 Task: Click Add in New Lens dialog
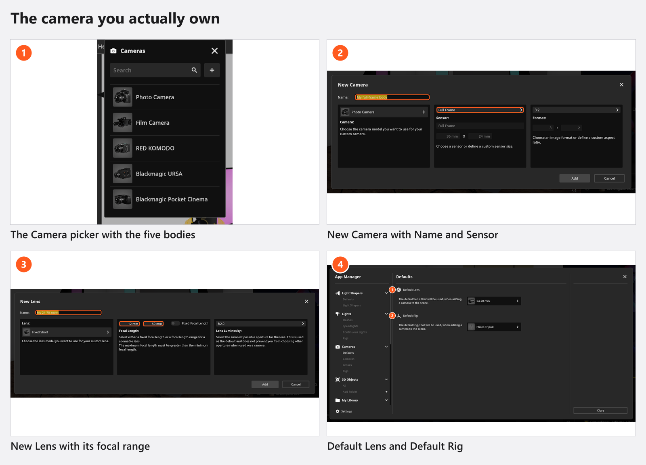265,384
